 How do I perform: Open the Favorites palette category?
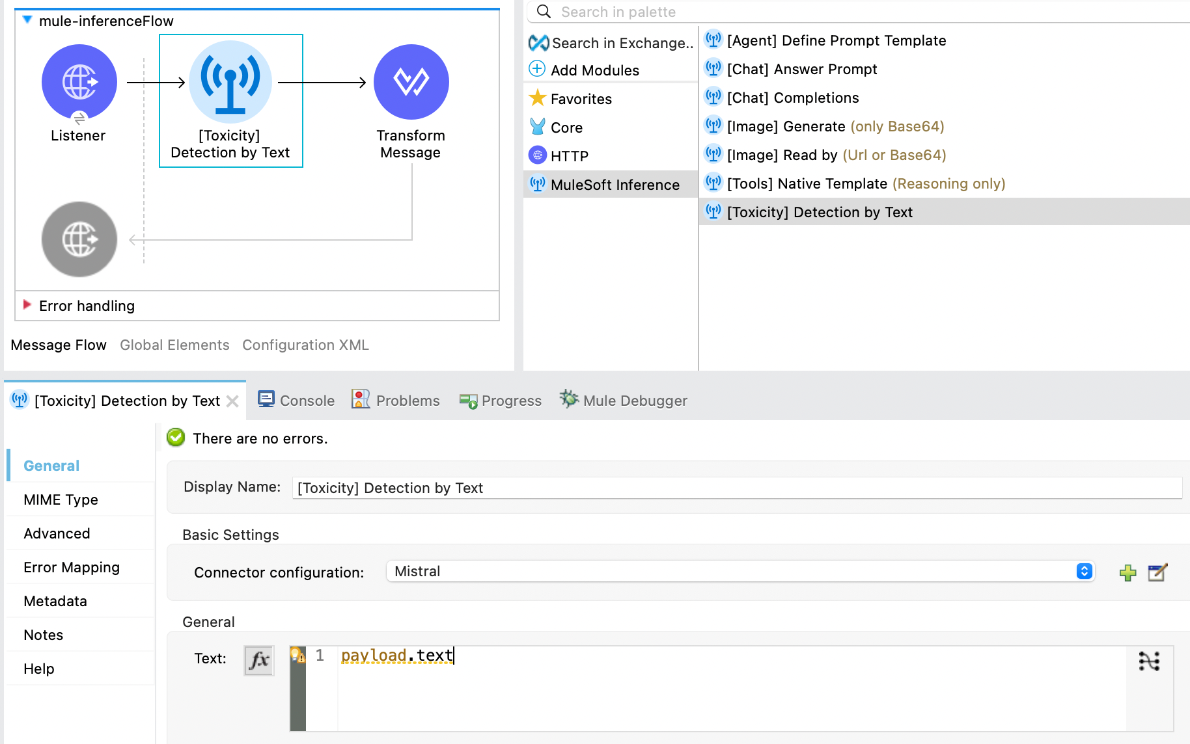581,99
